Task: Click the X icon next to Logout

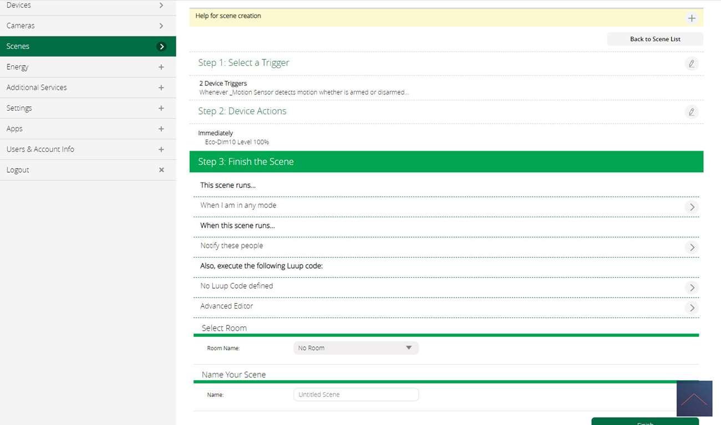Action: click(161, 170)
